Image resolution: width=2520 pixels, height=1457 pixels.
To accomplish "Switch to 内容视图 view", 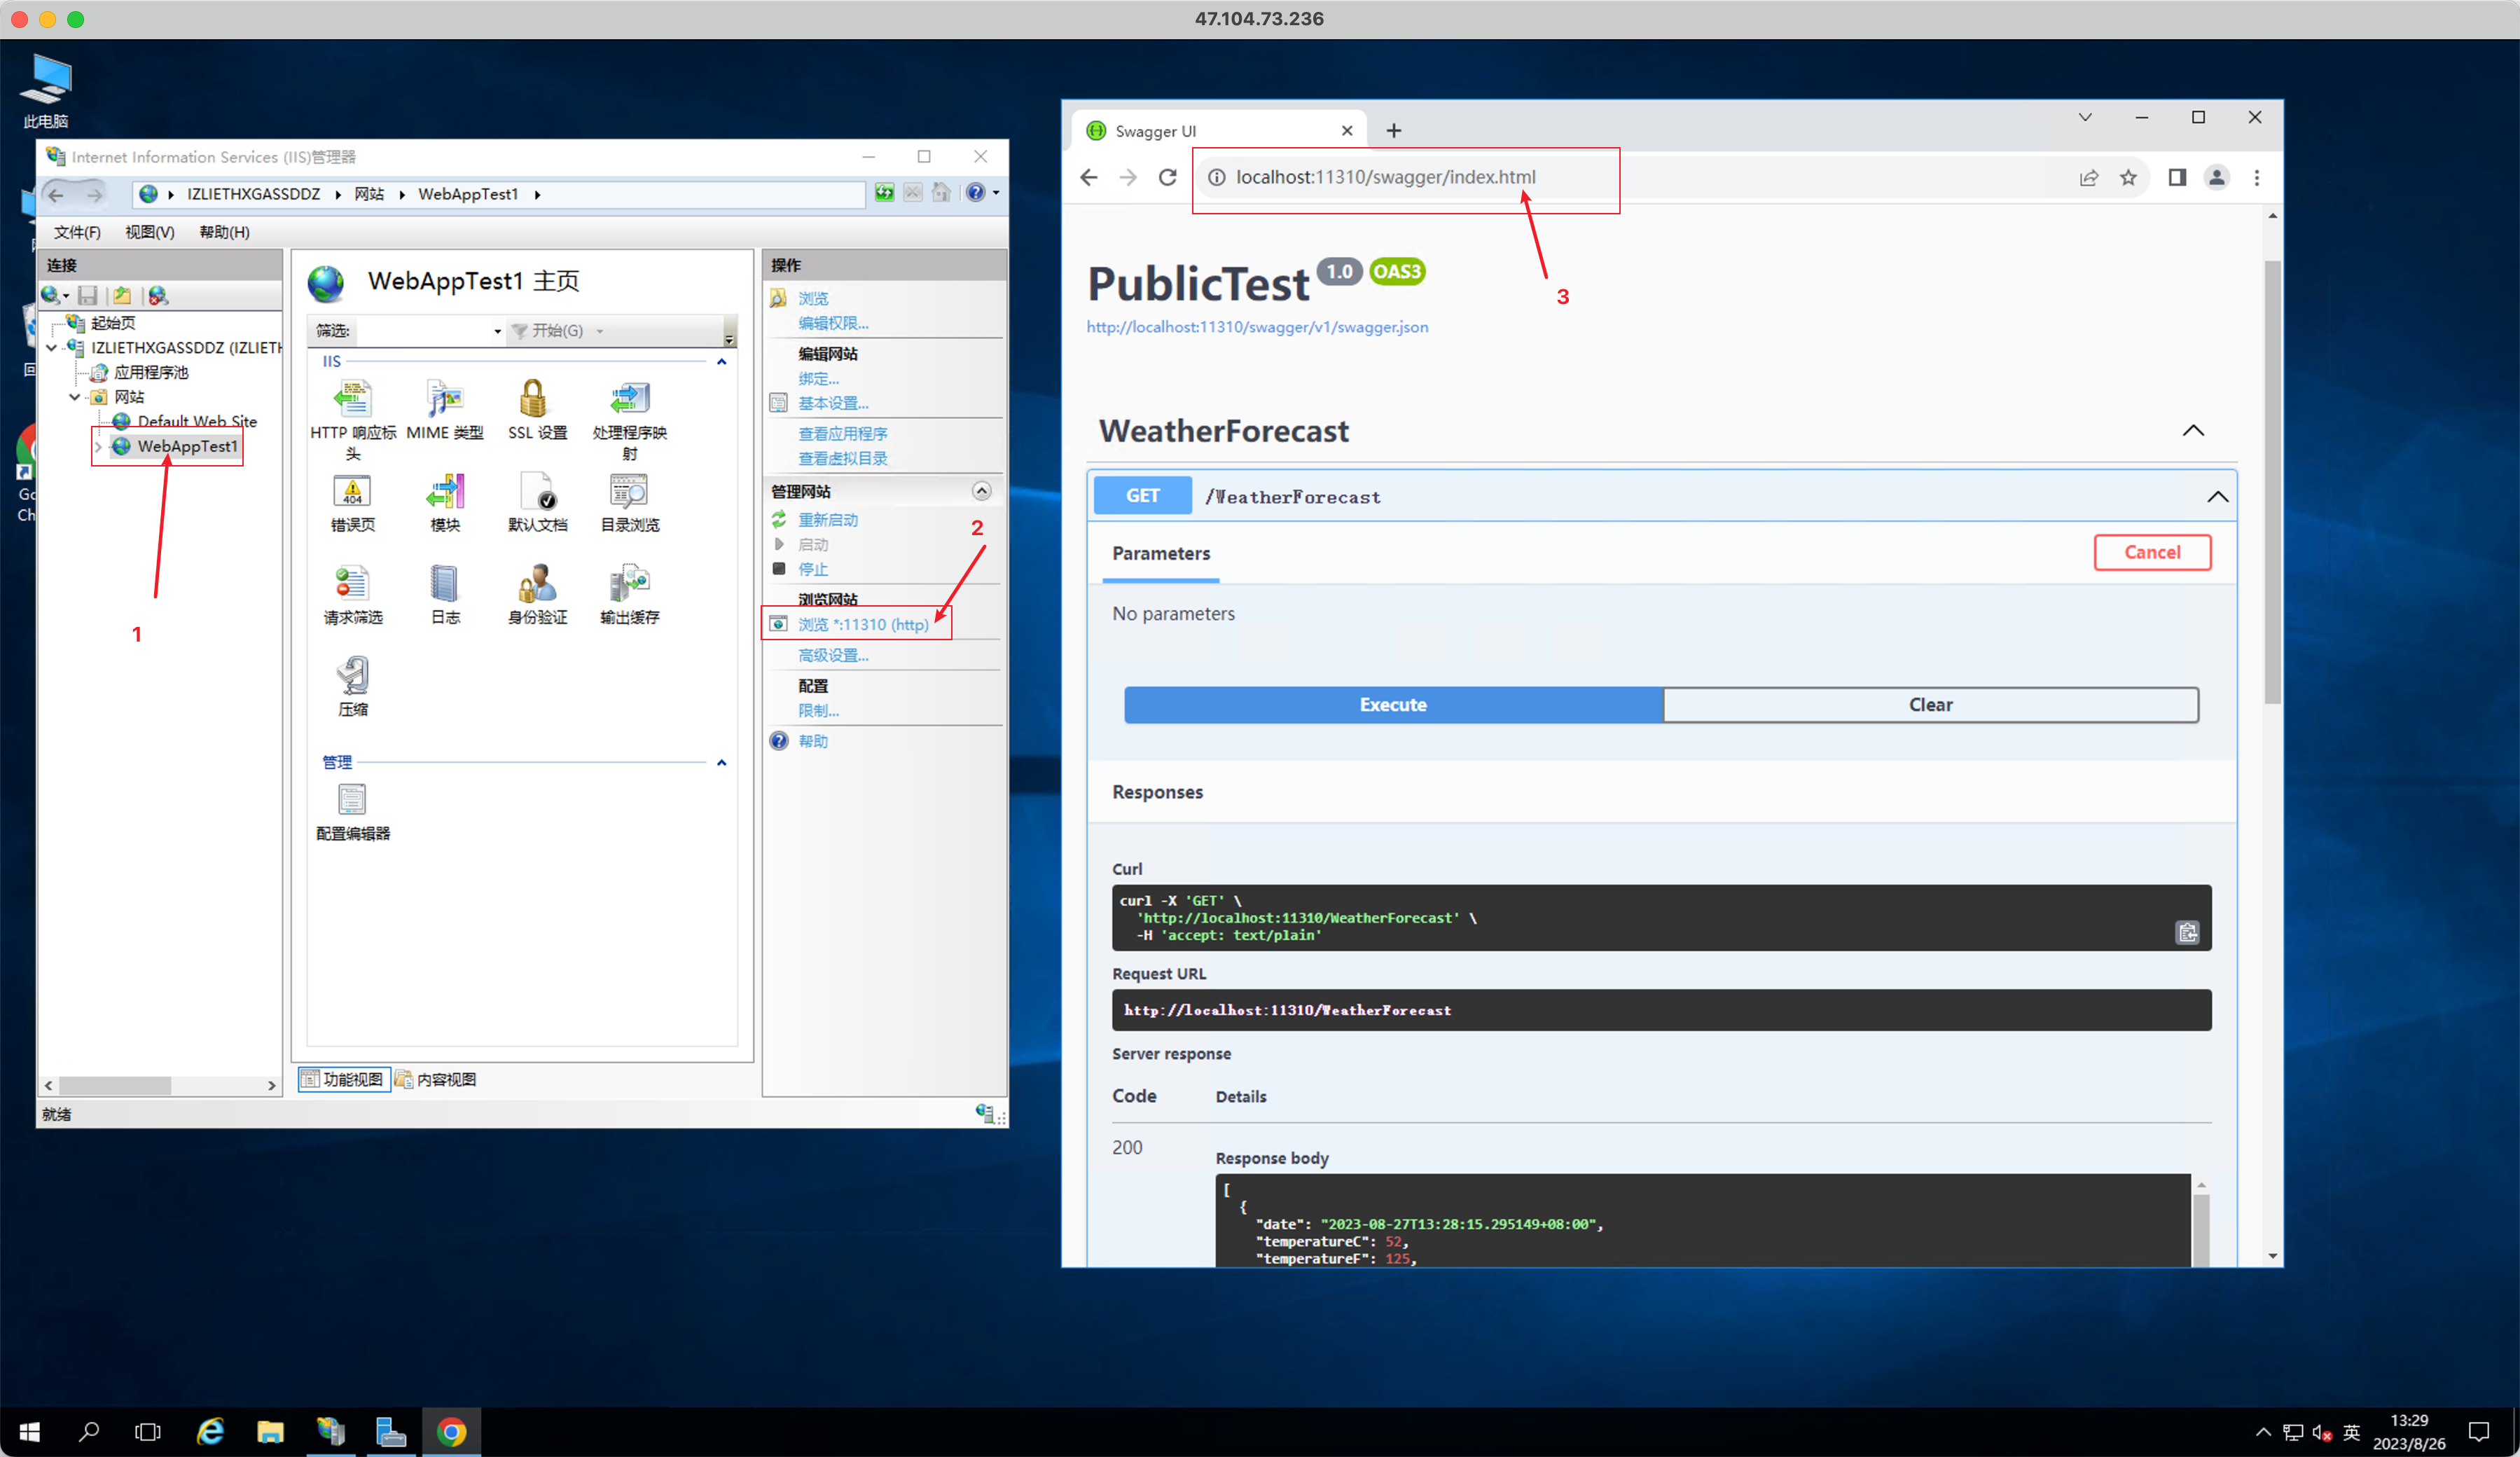I will (436, 1079).
